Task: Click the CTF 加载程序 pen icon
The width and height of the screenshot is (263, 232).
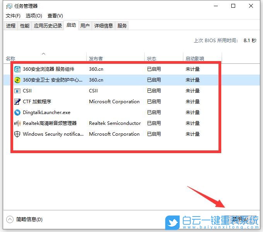Action: click(x=17, y=102)
